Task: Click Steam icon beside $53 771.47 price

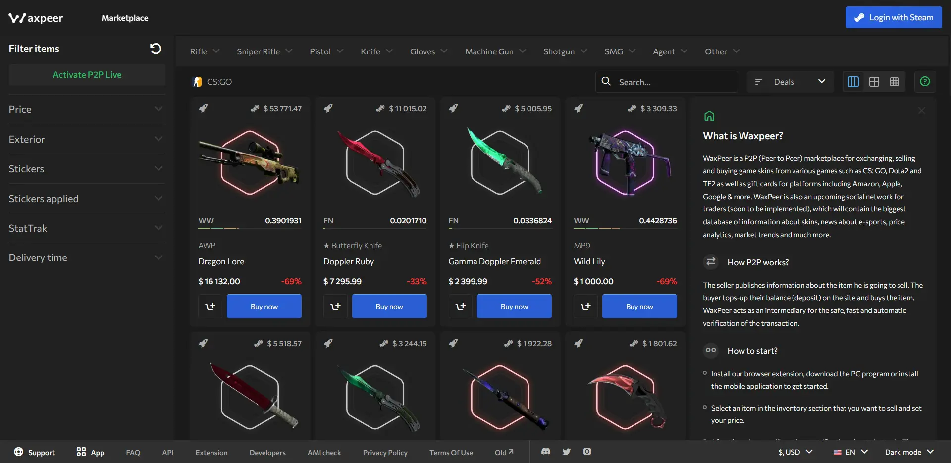Action: 255,108
